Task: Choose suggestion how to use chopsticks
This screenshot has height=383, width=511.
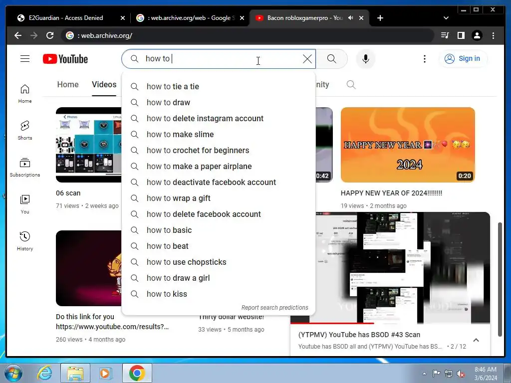Action: (x=219, y=262)
